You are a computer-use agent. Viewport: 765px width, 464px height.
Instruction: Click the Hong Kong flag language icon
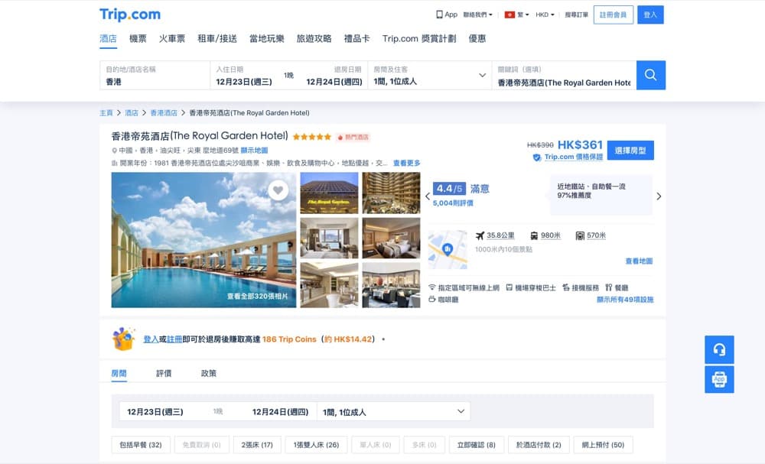pyautogui.click(x=509, y=15)
